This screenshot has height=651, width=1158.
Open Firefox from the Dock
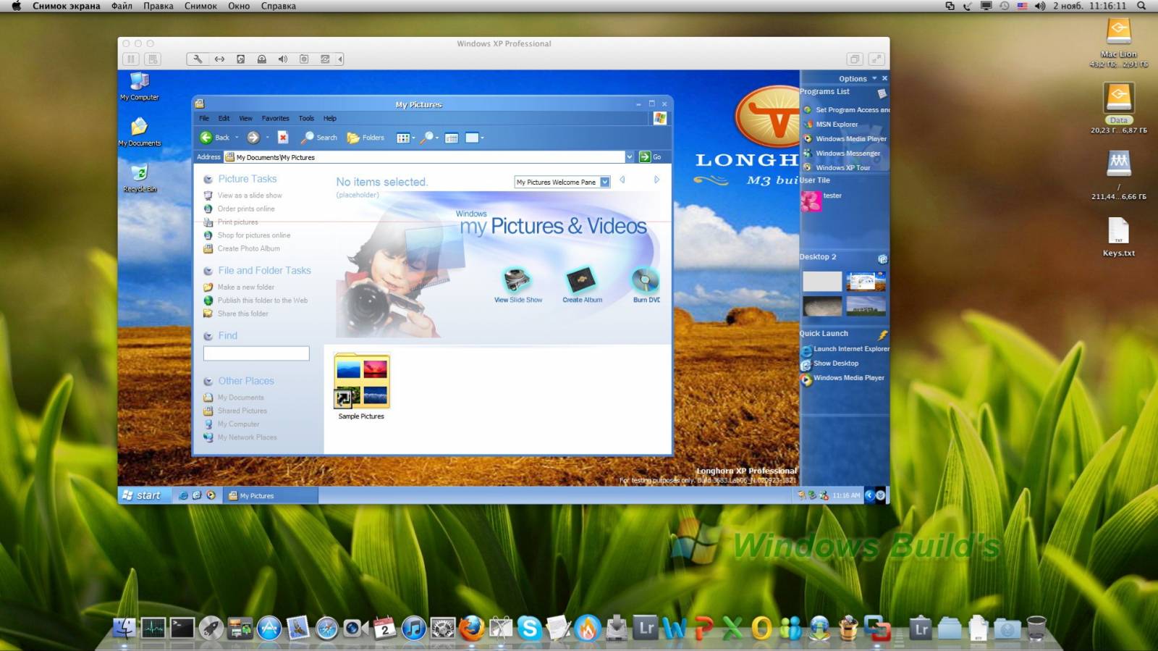click(471, 628)
